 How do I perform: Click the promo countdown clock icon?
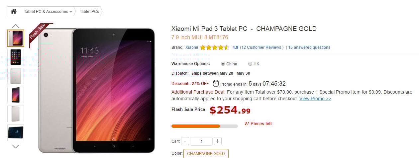tap(216, 83)
